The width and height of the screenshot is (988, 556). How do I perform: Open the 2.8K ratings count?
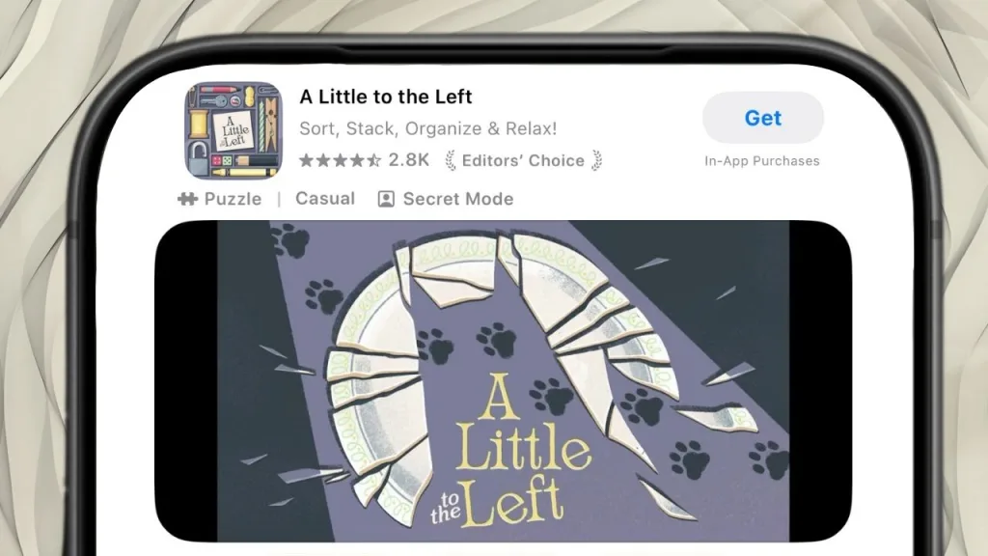[x=409, y=160]
